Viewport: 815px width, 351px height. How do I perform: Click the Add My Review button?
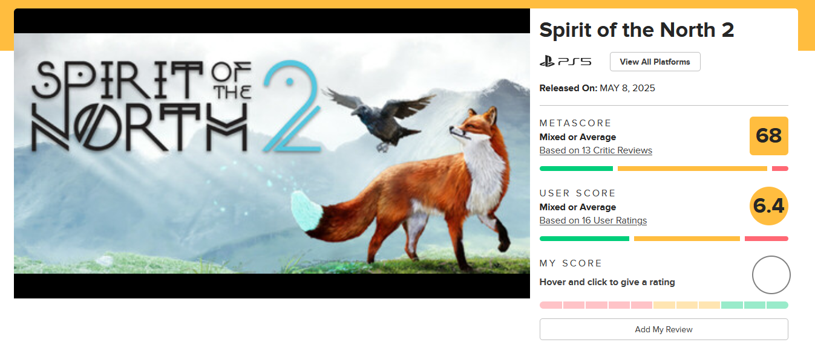tap(664, 329)
